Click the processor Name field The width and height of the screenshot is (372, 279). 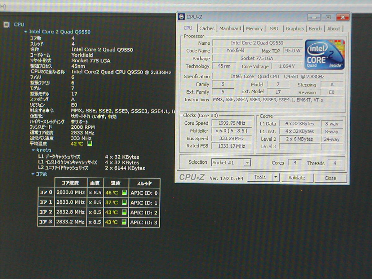point(257,43)
